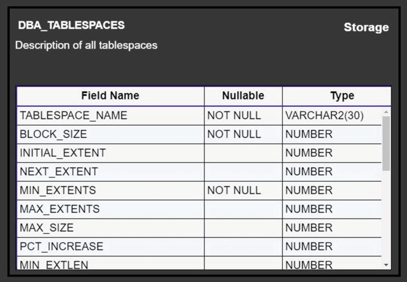This screenshot has height=282, width=407.
Task: Click the INITIAL_EXTENT field name
Action: tap(62, 153)
